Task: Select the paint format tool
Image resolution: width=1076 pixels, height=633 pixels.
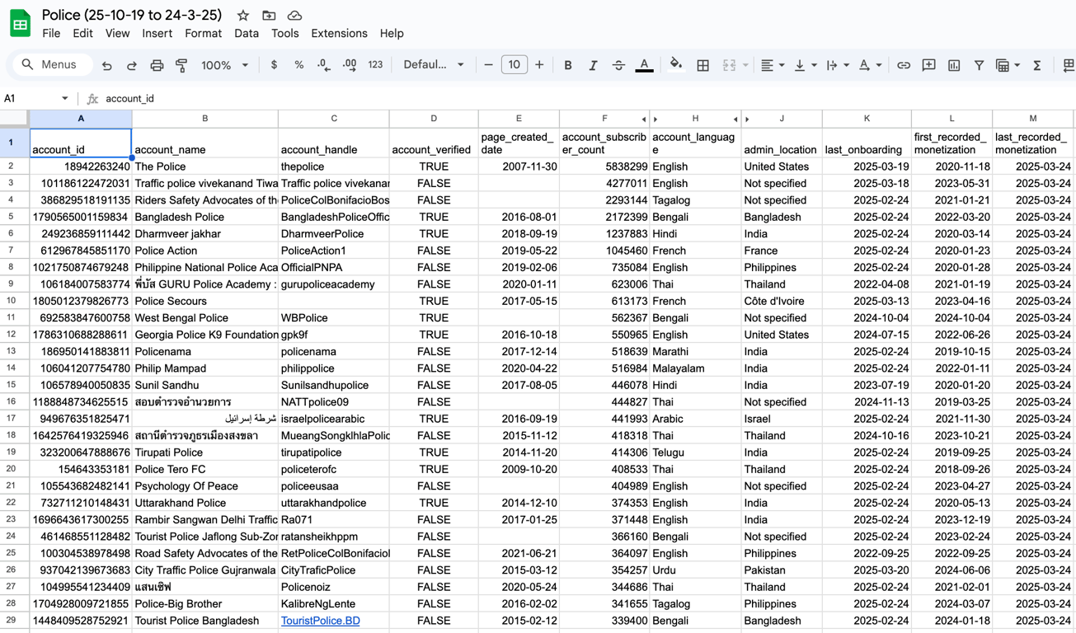Action: (x=181, y=65)
